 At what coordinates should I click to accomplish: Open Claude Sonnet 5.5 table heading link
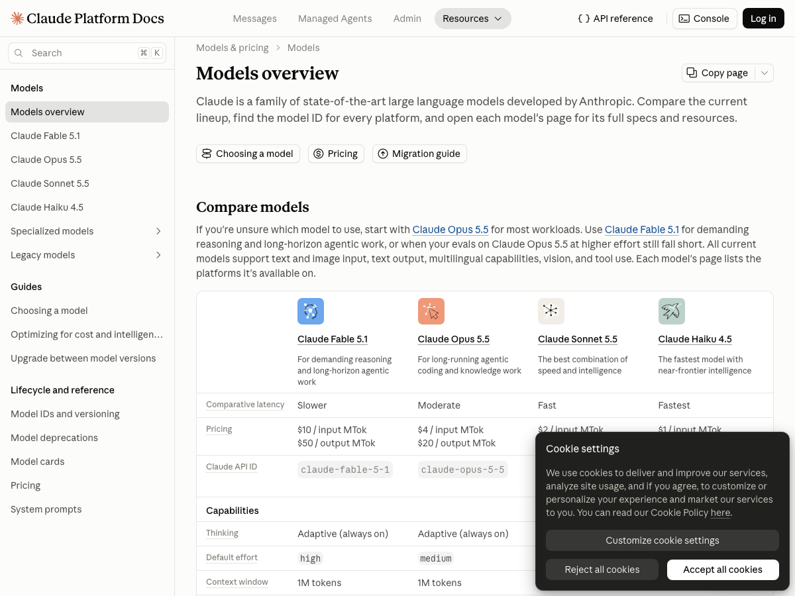[578, 339]
